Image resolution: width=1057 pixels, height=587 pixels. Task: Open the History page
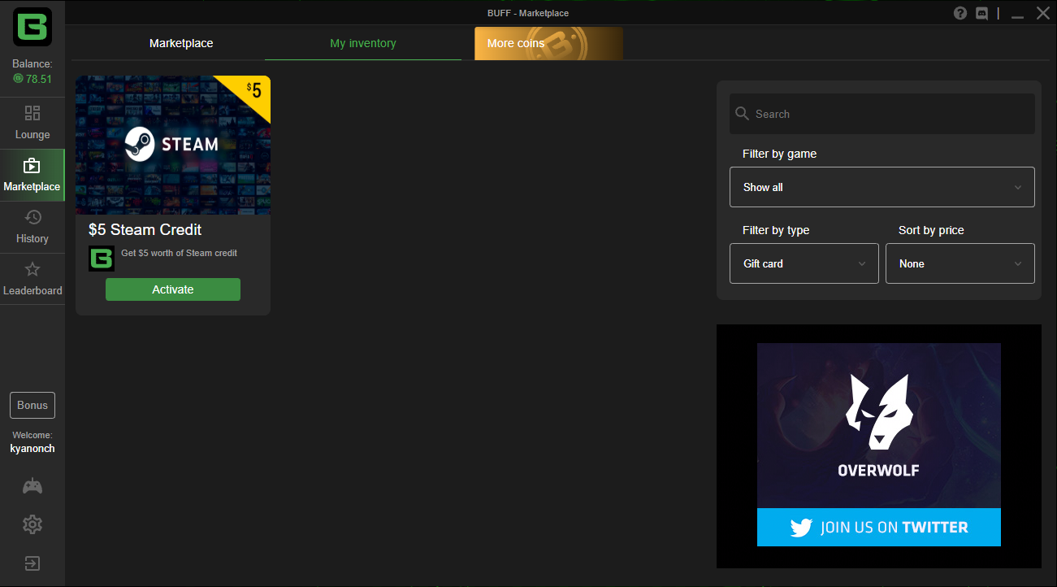[x=32, y=227]
